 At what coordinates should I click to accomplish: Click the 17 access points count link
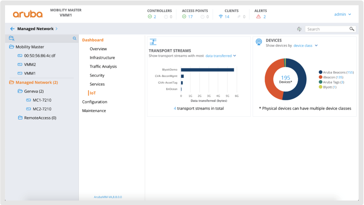[190, 17]
